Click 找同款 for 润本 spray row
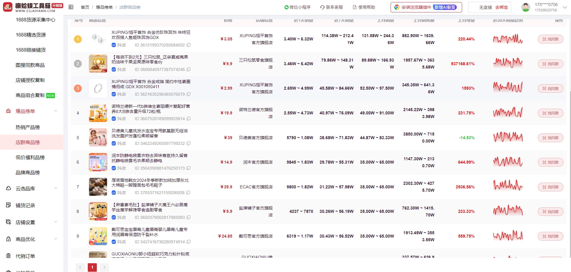 click(x=550, y=162)
